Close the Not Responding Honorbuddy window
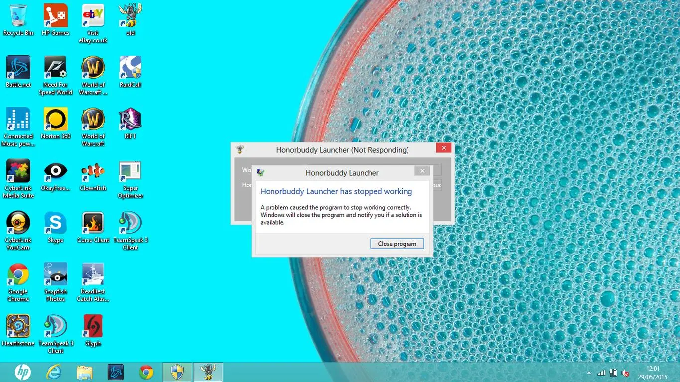Image resolution: width=680 pixels, height=382 pixels. pos(443,148)
